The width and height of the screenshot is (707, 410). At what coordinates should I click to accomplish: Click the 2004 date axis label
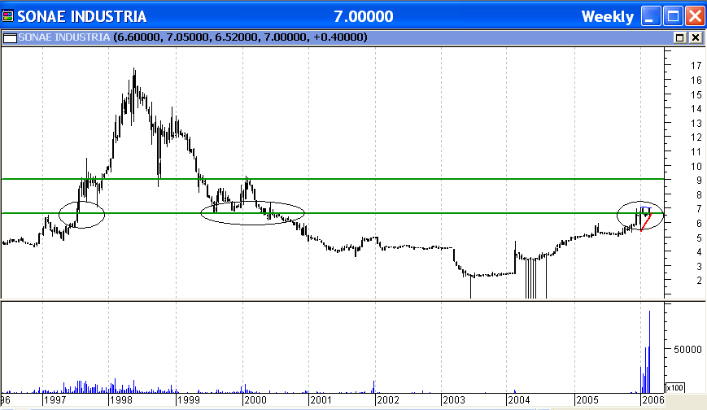519,400
